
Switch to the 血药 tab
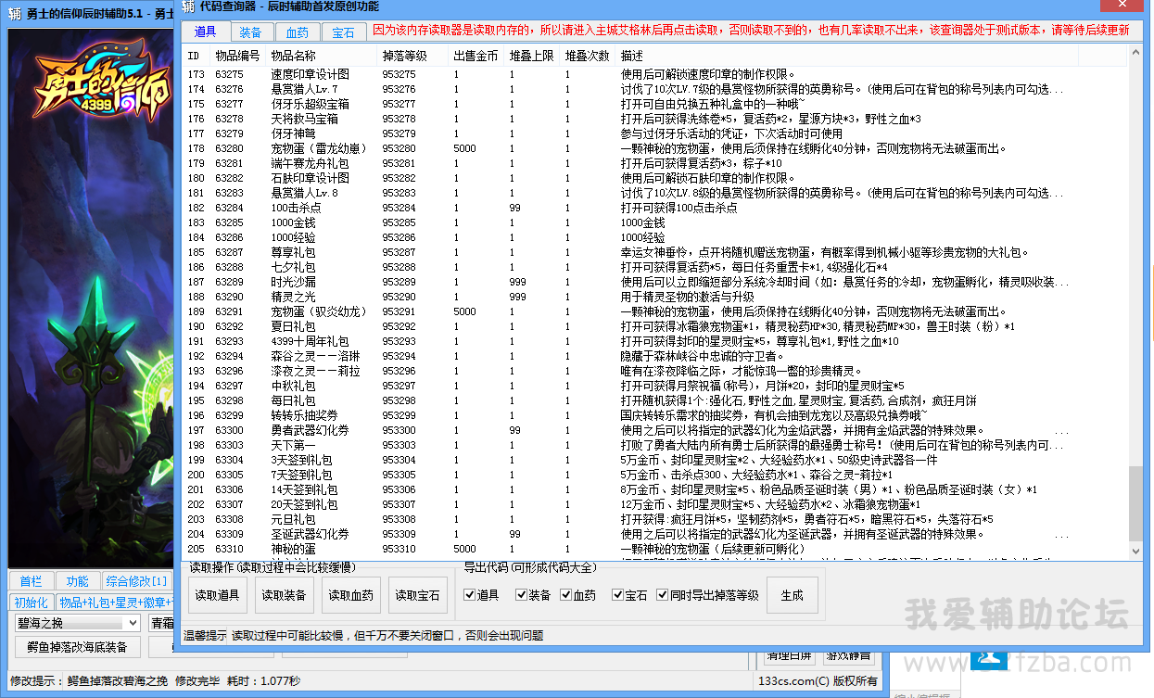298,32
